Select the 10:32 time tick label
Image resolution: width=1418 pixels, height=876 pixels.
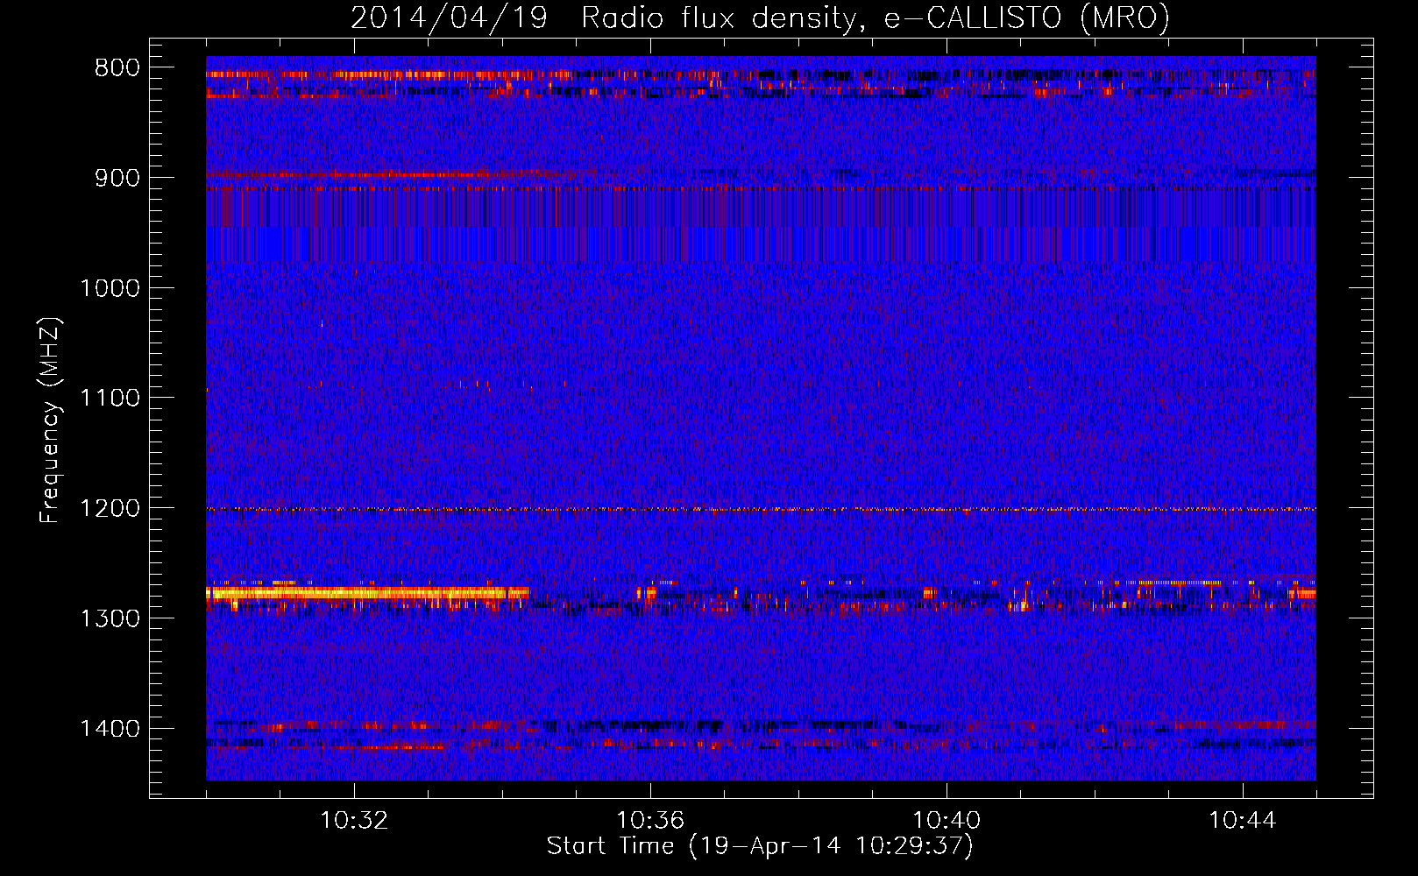354,821
